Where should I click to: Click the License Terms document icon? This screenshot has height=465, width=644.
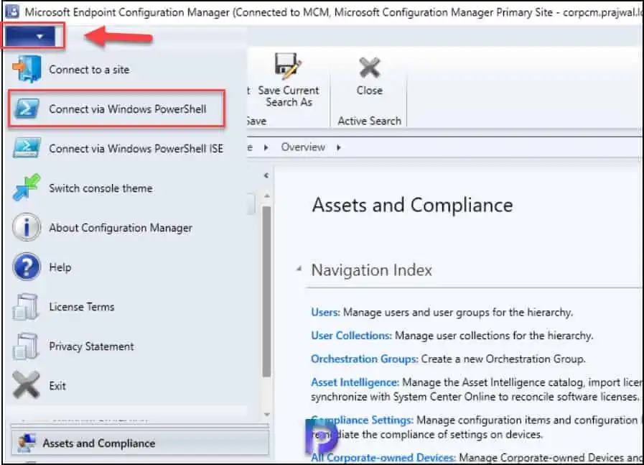click(26, 306)
